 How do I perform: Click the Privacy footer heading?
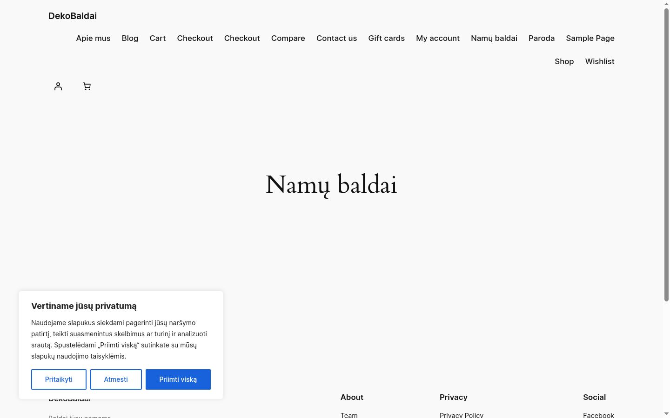454,397
